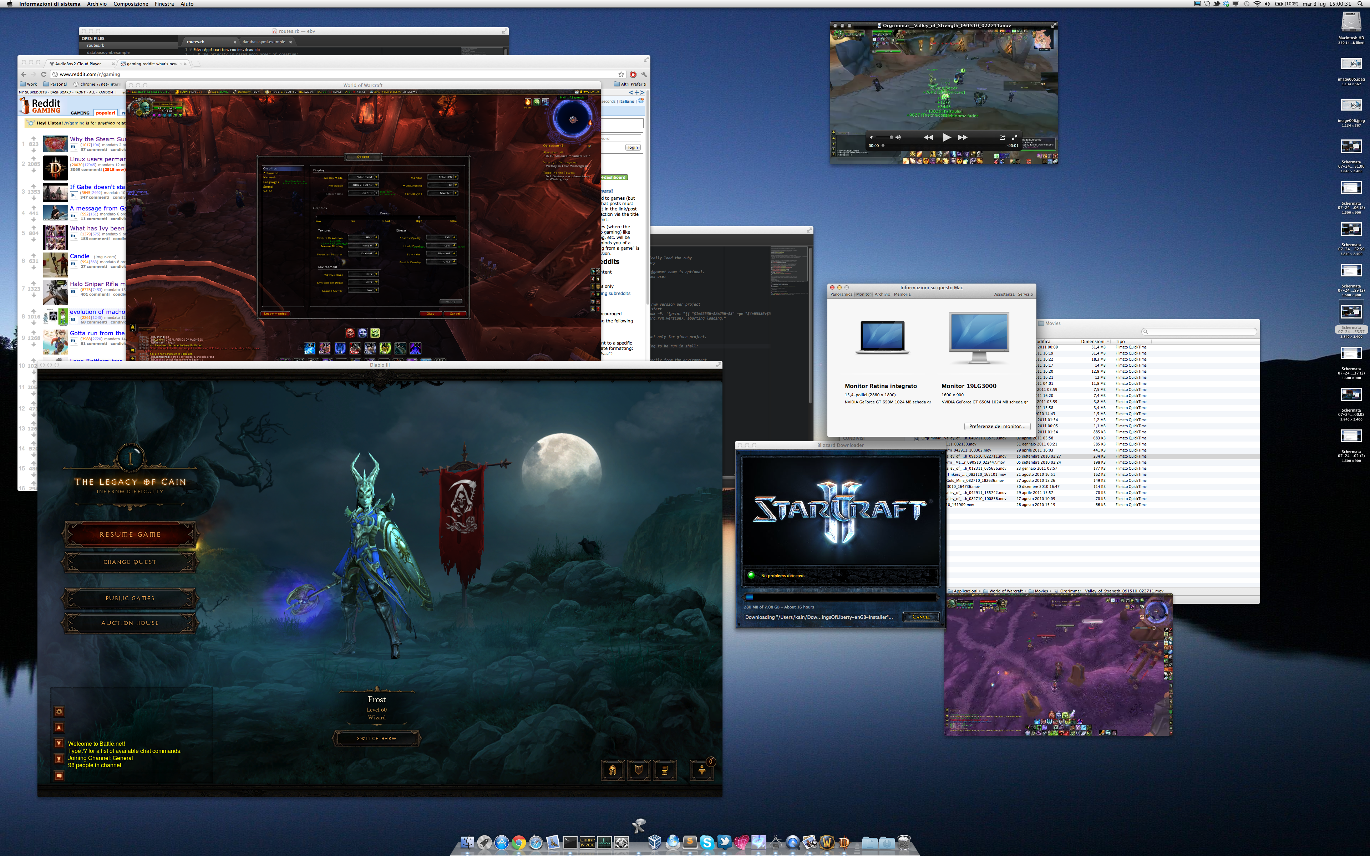This screenshot has width=1370, height=856.
Task: Click Auction House in Diablo III
Action: (130, 623)
